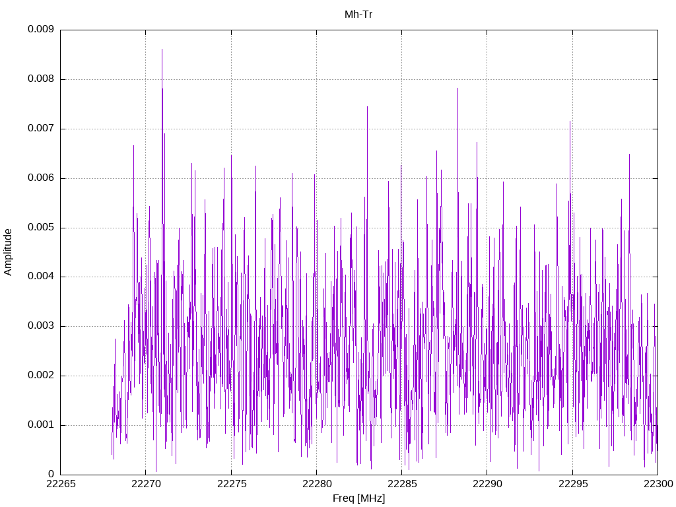Click the x-axis tick label 22265
This screenshot has width=676, height=507.
tap(60, 484)
